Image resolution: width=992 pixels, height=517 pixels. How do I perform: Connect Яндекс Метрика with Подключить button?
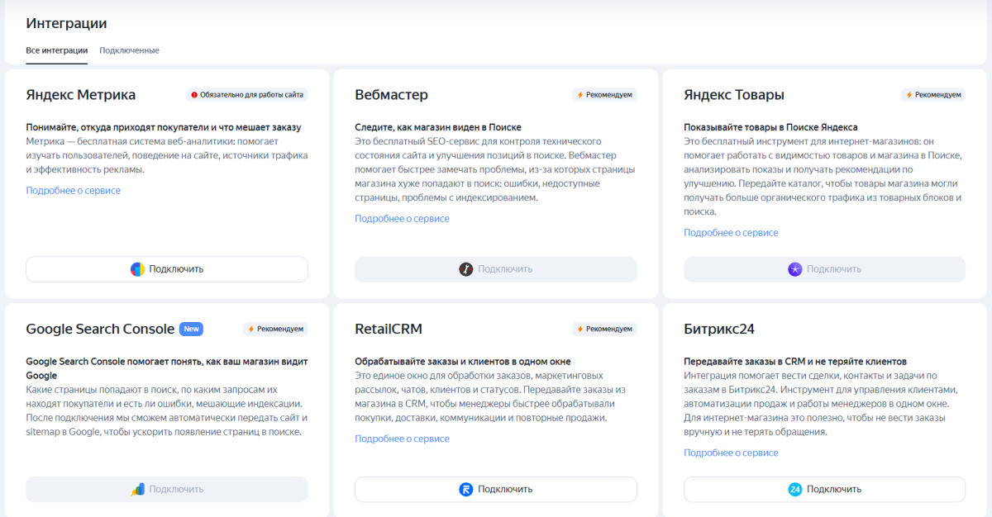(x=167, y=269)
